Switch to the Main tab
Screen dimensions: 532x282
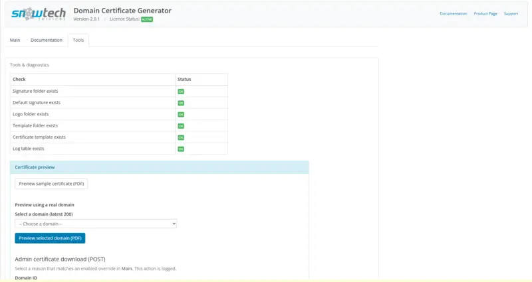[x=15, y=40]
